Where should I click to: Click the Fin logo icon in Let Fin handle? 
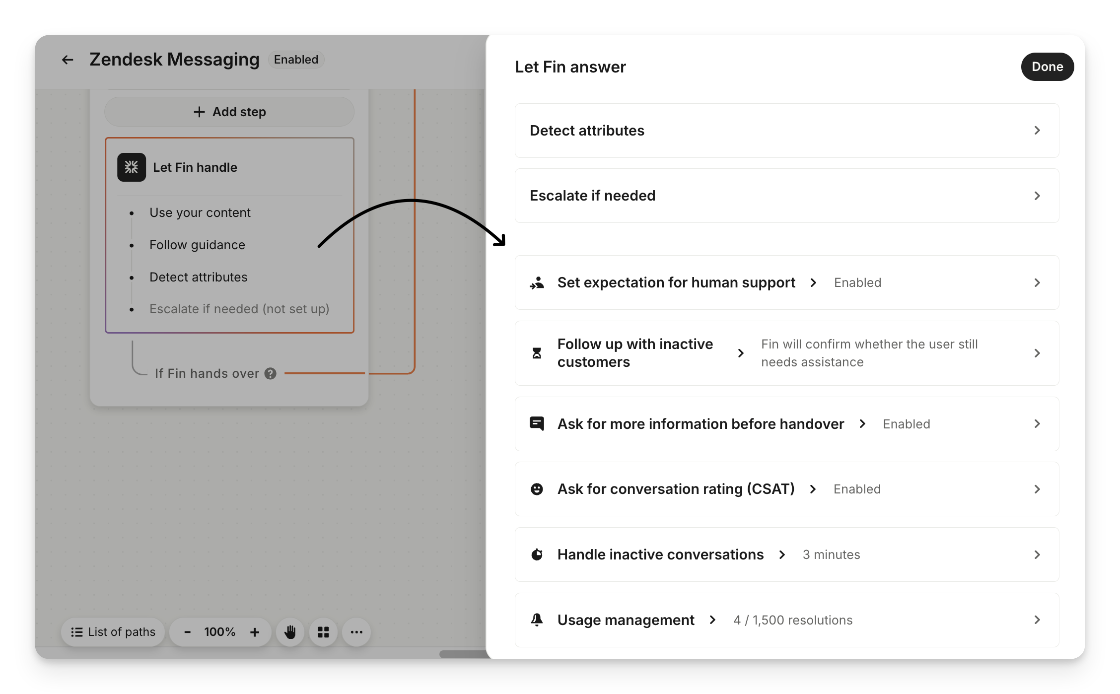(x=132, y=167)
